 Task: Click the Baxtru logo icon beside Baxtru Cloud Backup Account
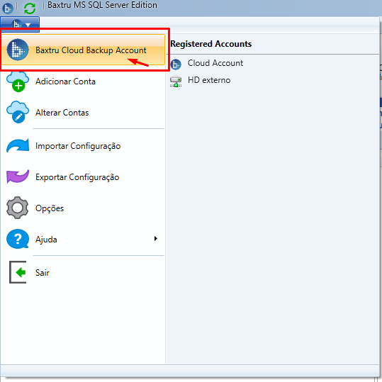18,50
